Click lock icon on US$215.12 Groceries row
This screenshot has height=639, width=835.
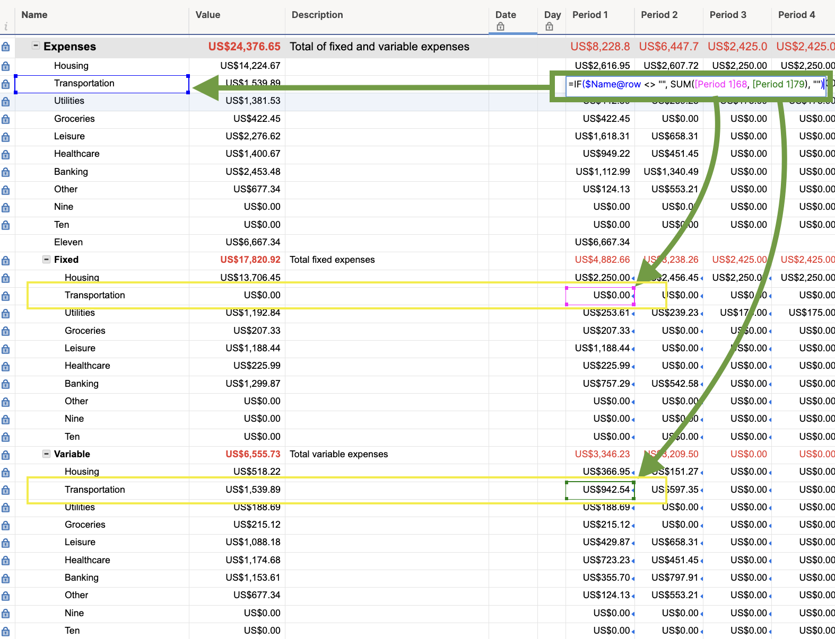(x=5, y=526)
